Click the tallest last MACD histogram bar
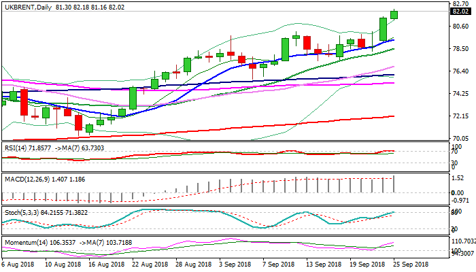 (394, 184)
